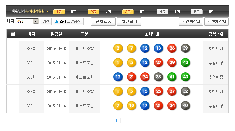Click blue ball number 17 in last row
The width and height of the screenshot is (235, 131).
(145, 106)
